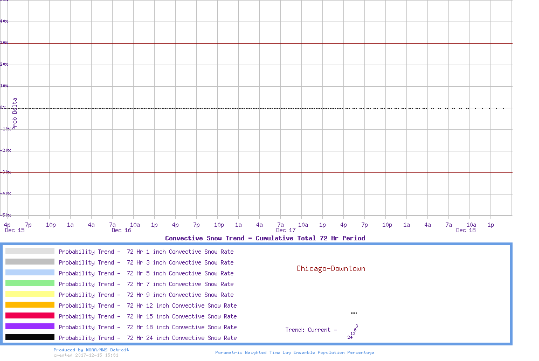Click the Parametric Weighted Time Lag footer text

tap(294, 352)
